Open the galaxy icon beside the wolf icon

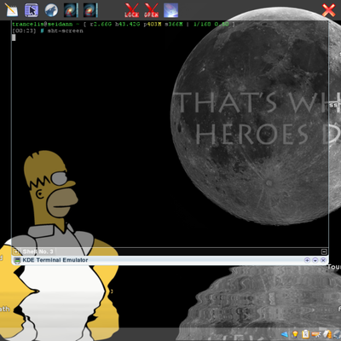click(x=71, y=10)
